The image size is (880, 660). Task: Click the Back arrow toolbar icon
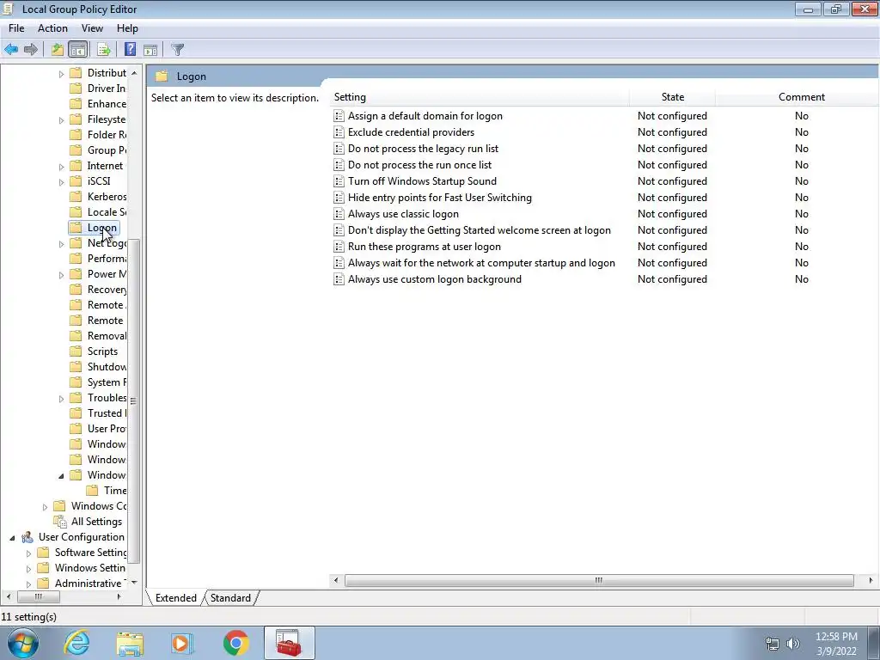[x=11, y=49]
